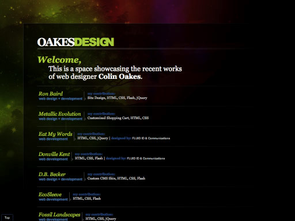Click 'web design + development' under Ron Baird
295x221 pixels.
coord(60,98)
